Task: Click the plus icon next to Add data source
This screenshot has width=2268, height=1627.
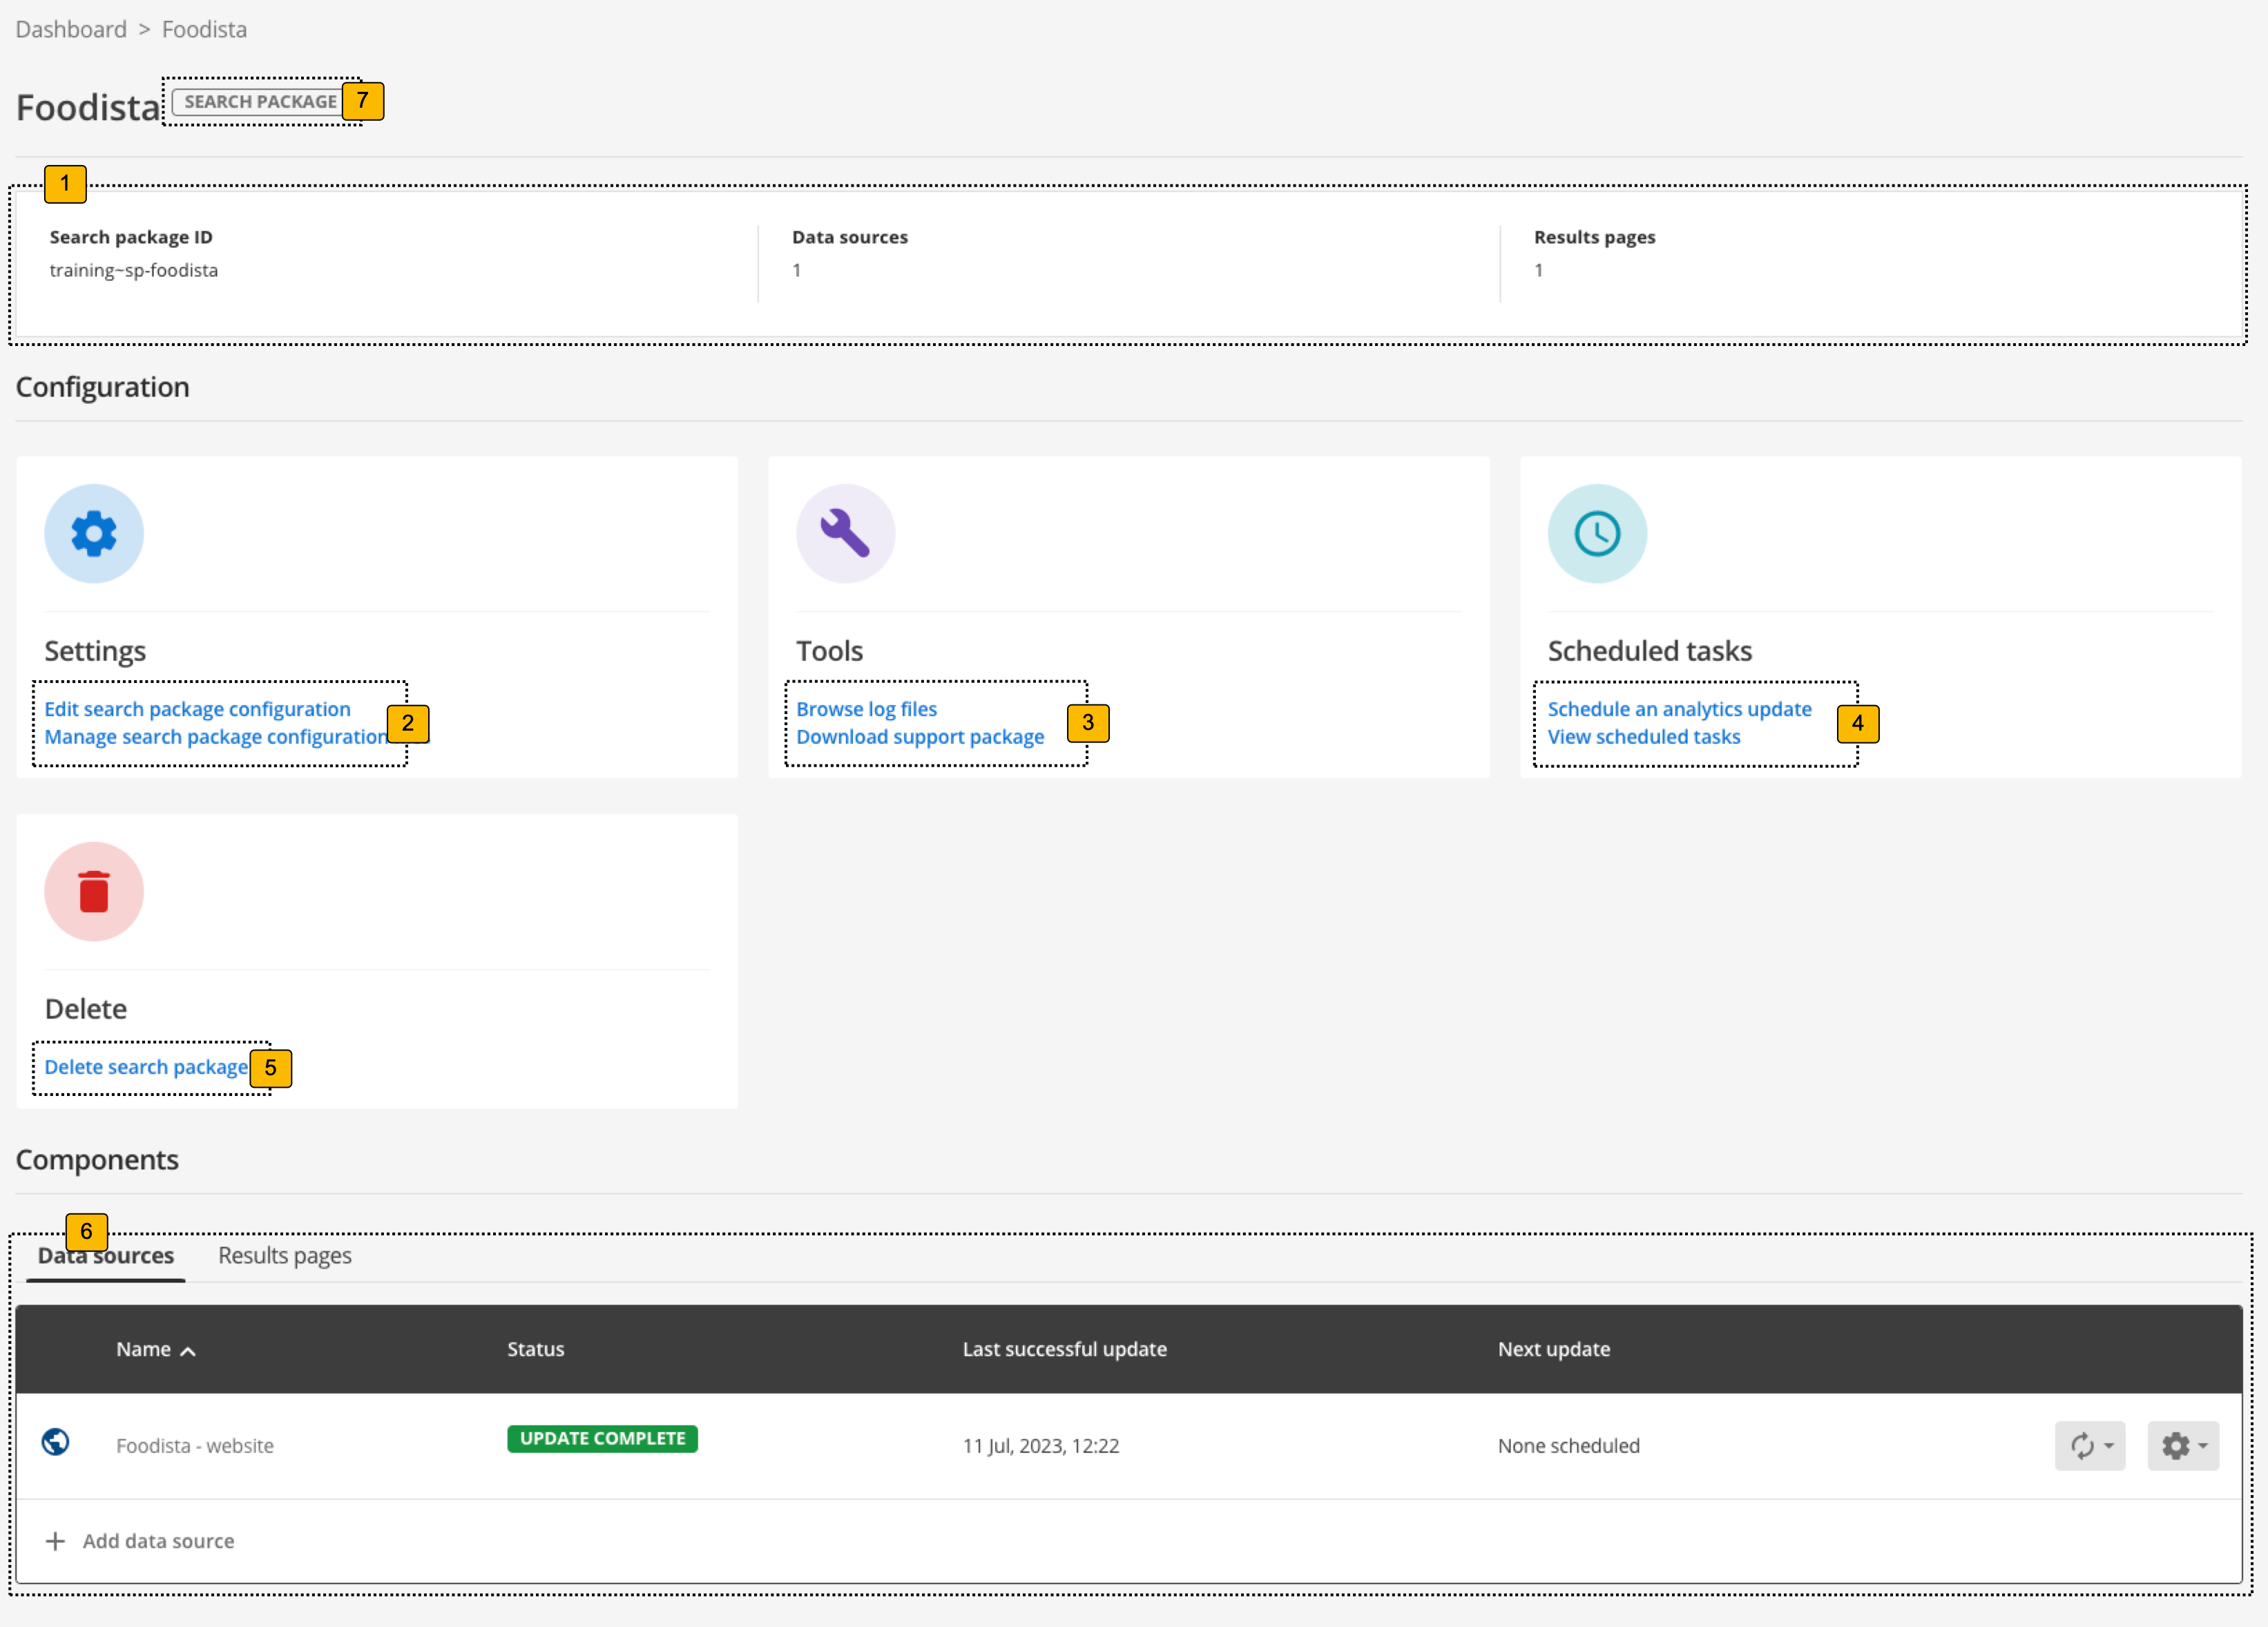Action: click(x=56, y=1540)
